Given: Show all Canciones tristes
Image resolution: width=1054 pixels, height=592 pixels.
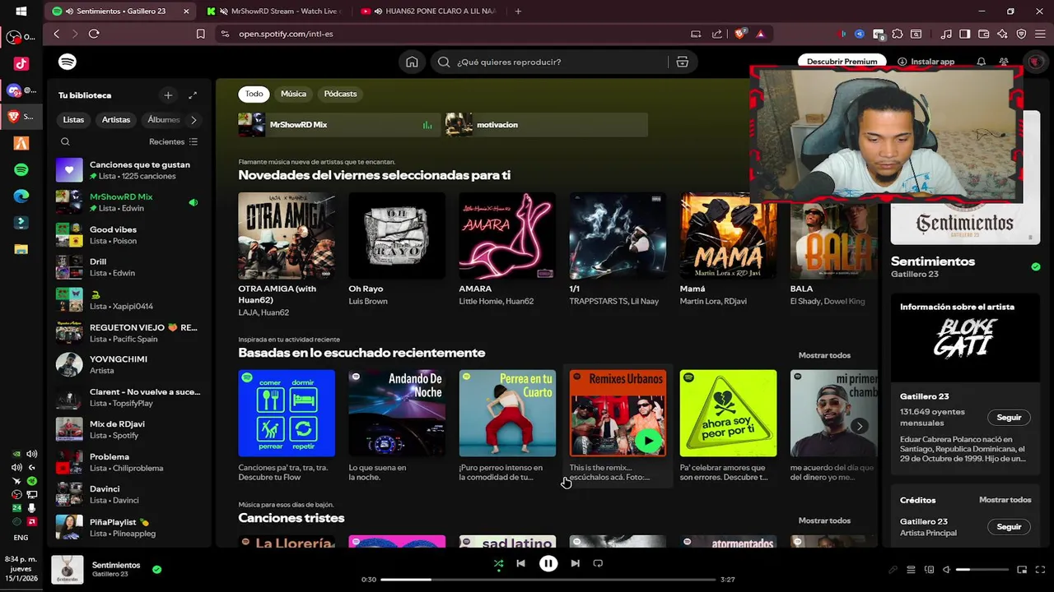Looking at the screenshot, I should (824, 520).
